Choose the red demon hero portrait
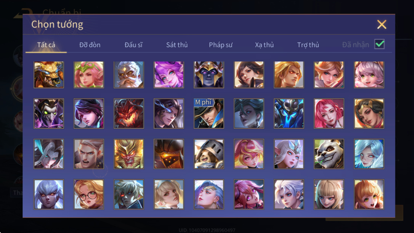This screenshot has height=233, width=414. 129,114
